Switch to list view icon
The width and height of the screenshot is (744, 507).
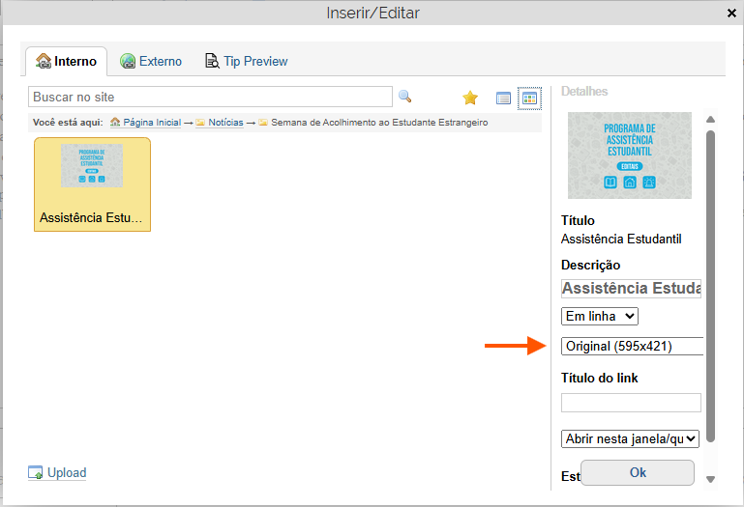503,98
